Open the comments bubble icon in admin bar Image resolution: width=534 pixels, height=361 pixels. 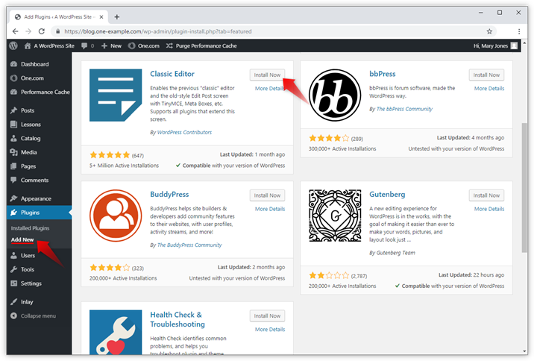click(84, 45)
